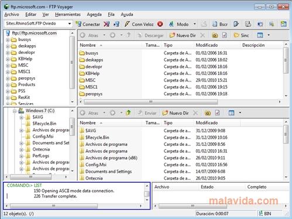Click the forward icon in remote pane
Screen dimensions: 292x219
112,35
